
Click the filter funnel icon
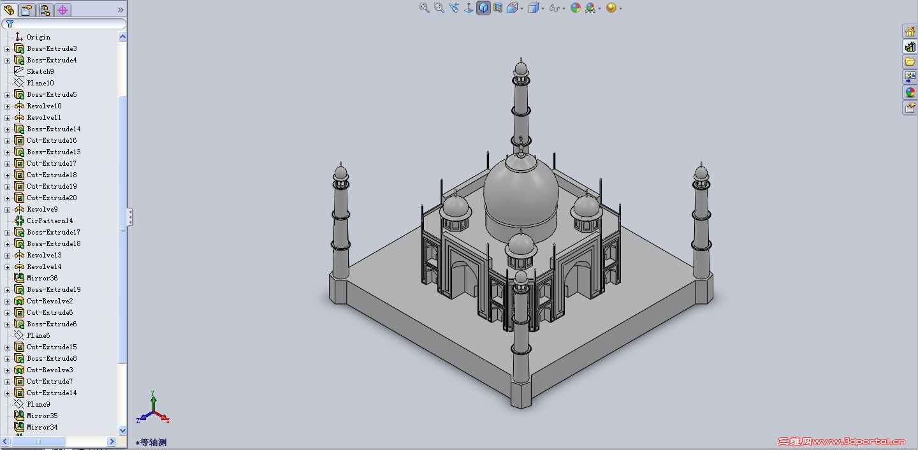click(x=10, y=24)
